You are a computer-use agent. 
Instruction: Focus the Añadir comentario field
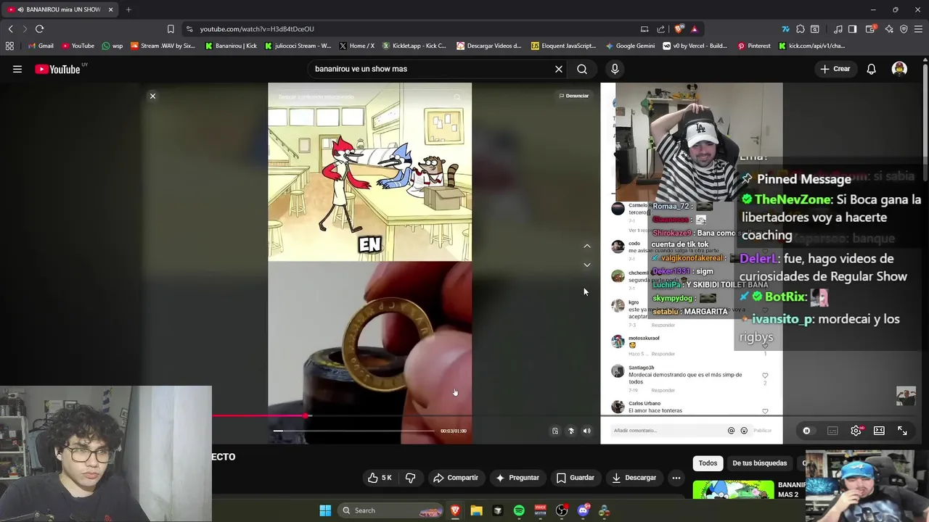(668, 431)
